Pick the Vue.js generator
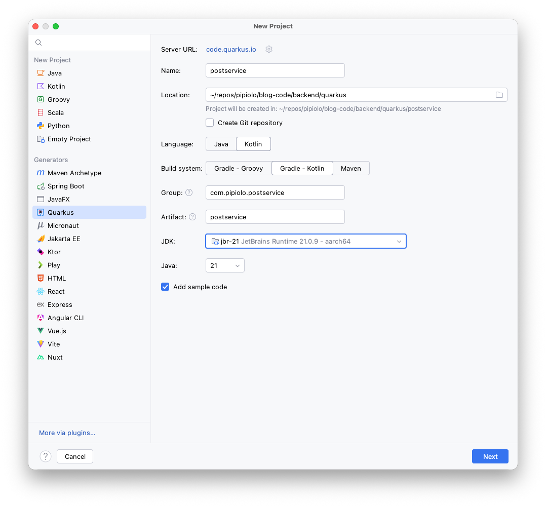 coord(57,331)
